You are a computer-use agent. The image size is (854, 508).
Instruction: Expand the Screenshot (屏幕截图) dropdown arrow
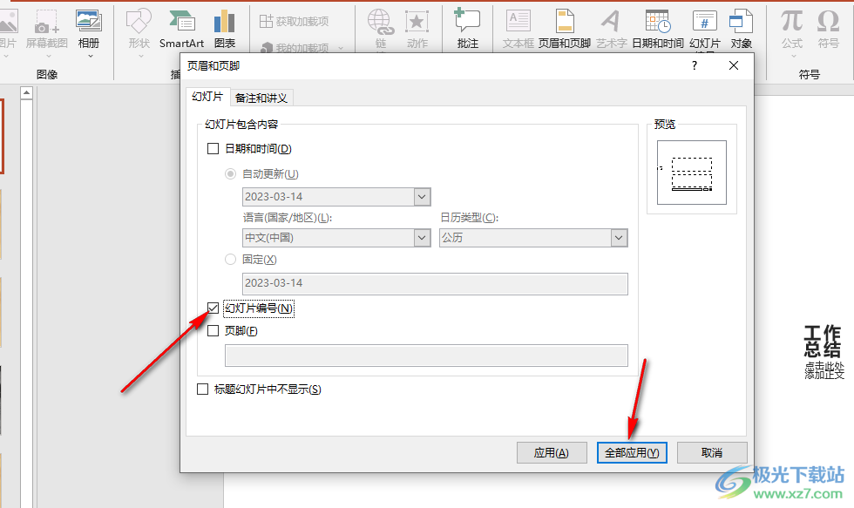pos(48,56)
